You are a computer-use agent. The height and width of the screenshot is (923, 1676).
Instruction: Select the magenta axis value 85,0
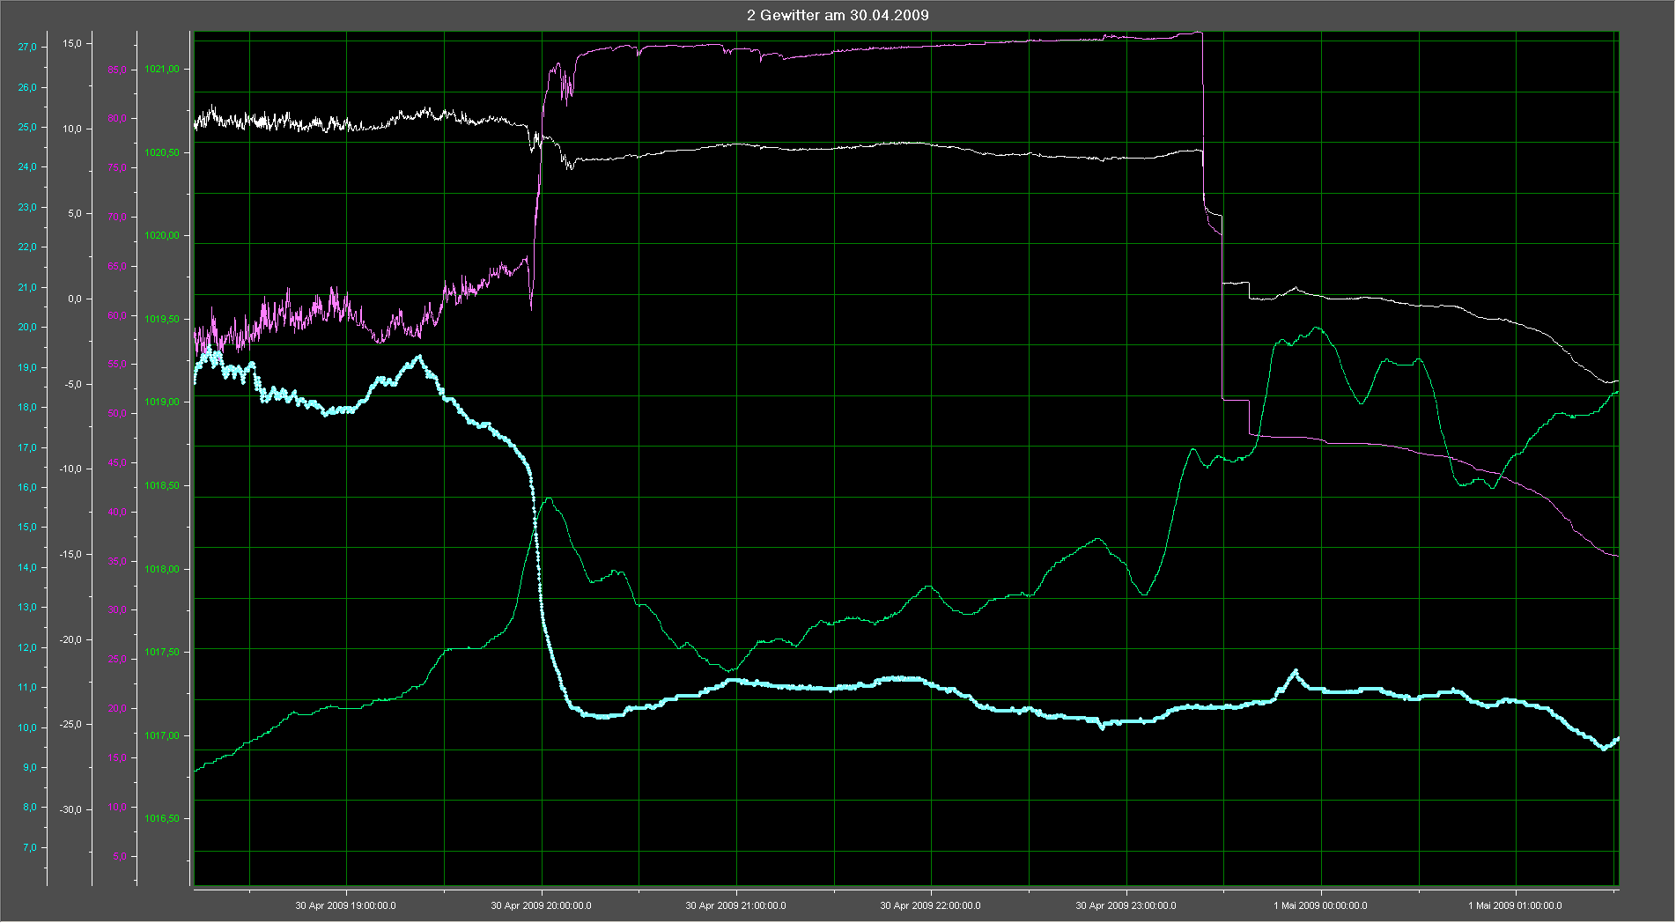tap(117, 70)
